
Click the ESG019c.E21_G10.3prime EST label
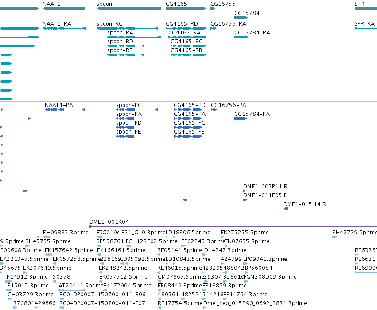[x=131, y=233]
